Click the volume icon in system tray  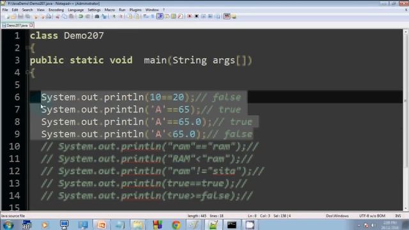373,226
